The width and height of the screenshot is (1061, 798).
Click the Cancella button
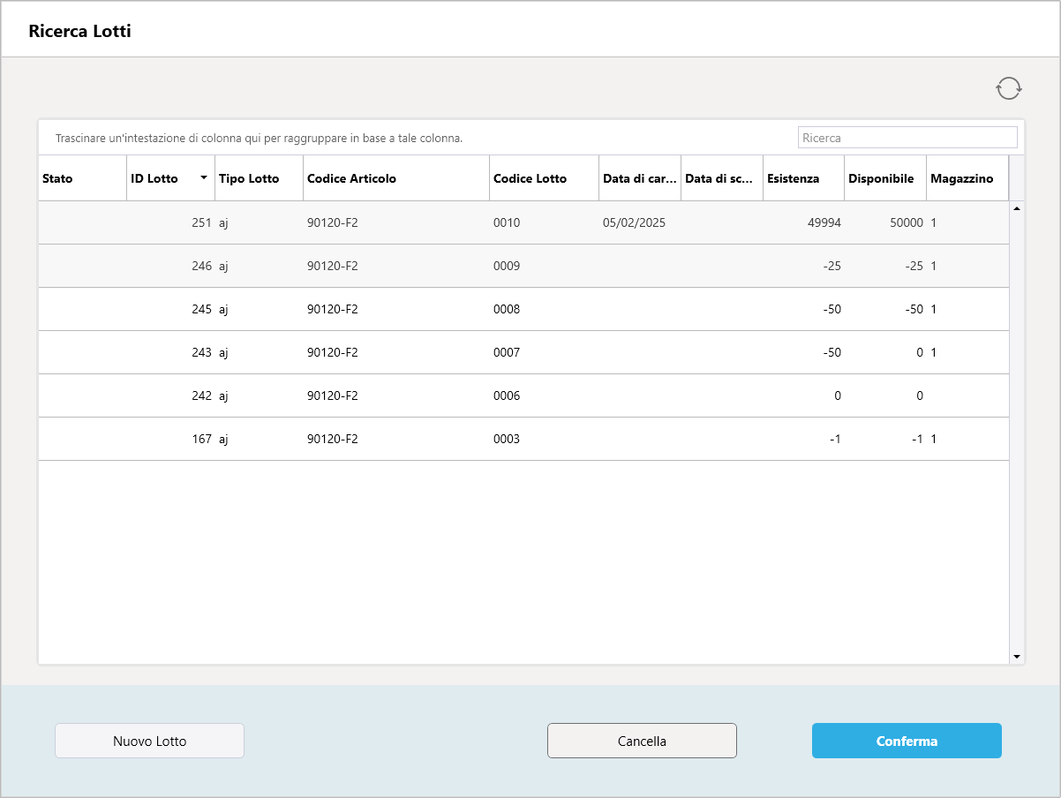tap(642, 741)
